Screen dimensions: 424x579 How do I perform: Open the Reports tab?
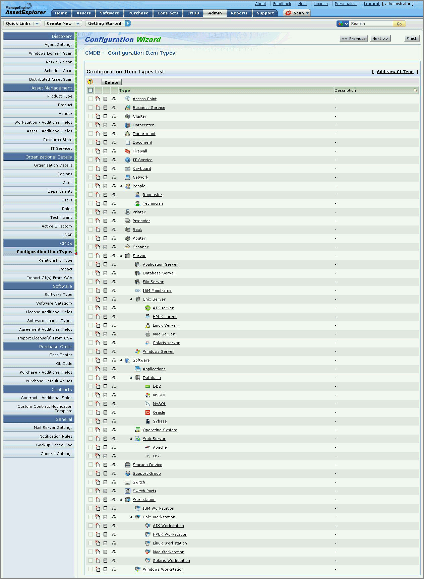click(239, 13)
